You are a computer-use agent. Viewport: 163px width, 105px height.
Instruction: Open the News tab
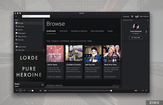point(110,31)
